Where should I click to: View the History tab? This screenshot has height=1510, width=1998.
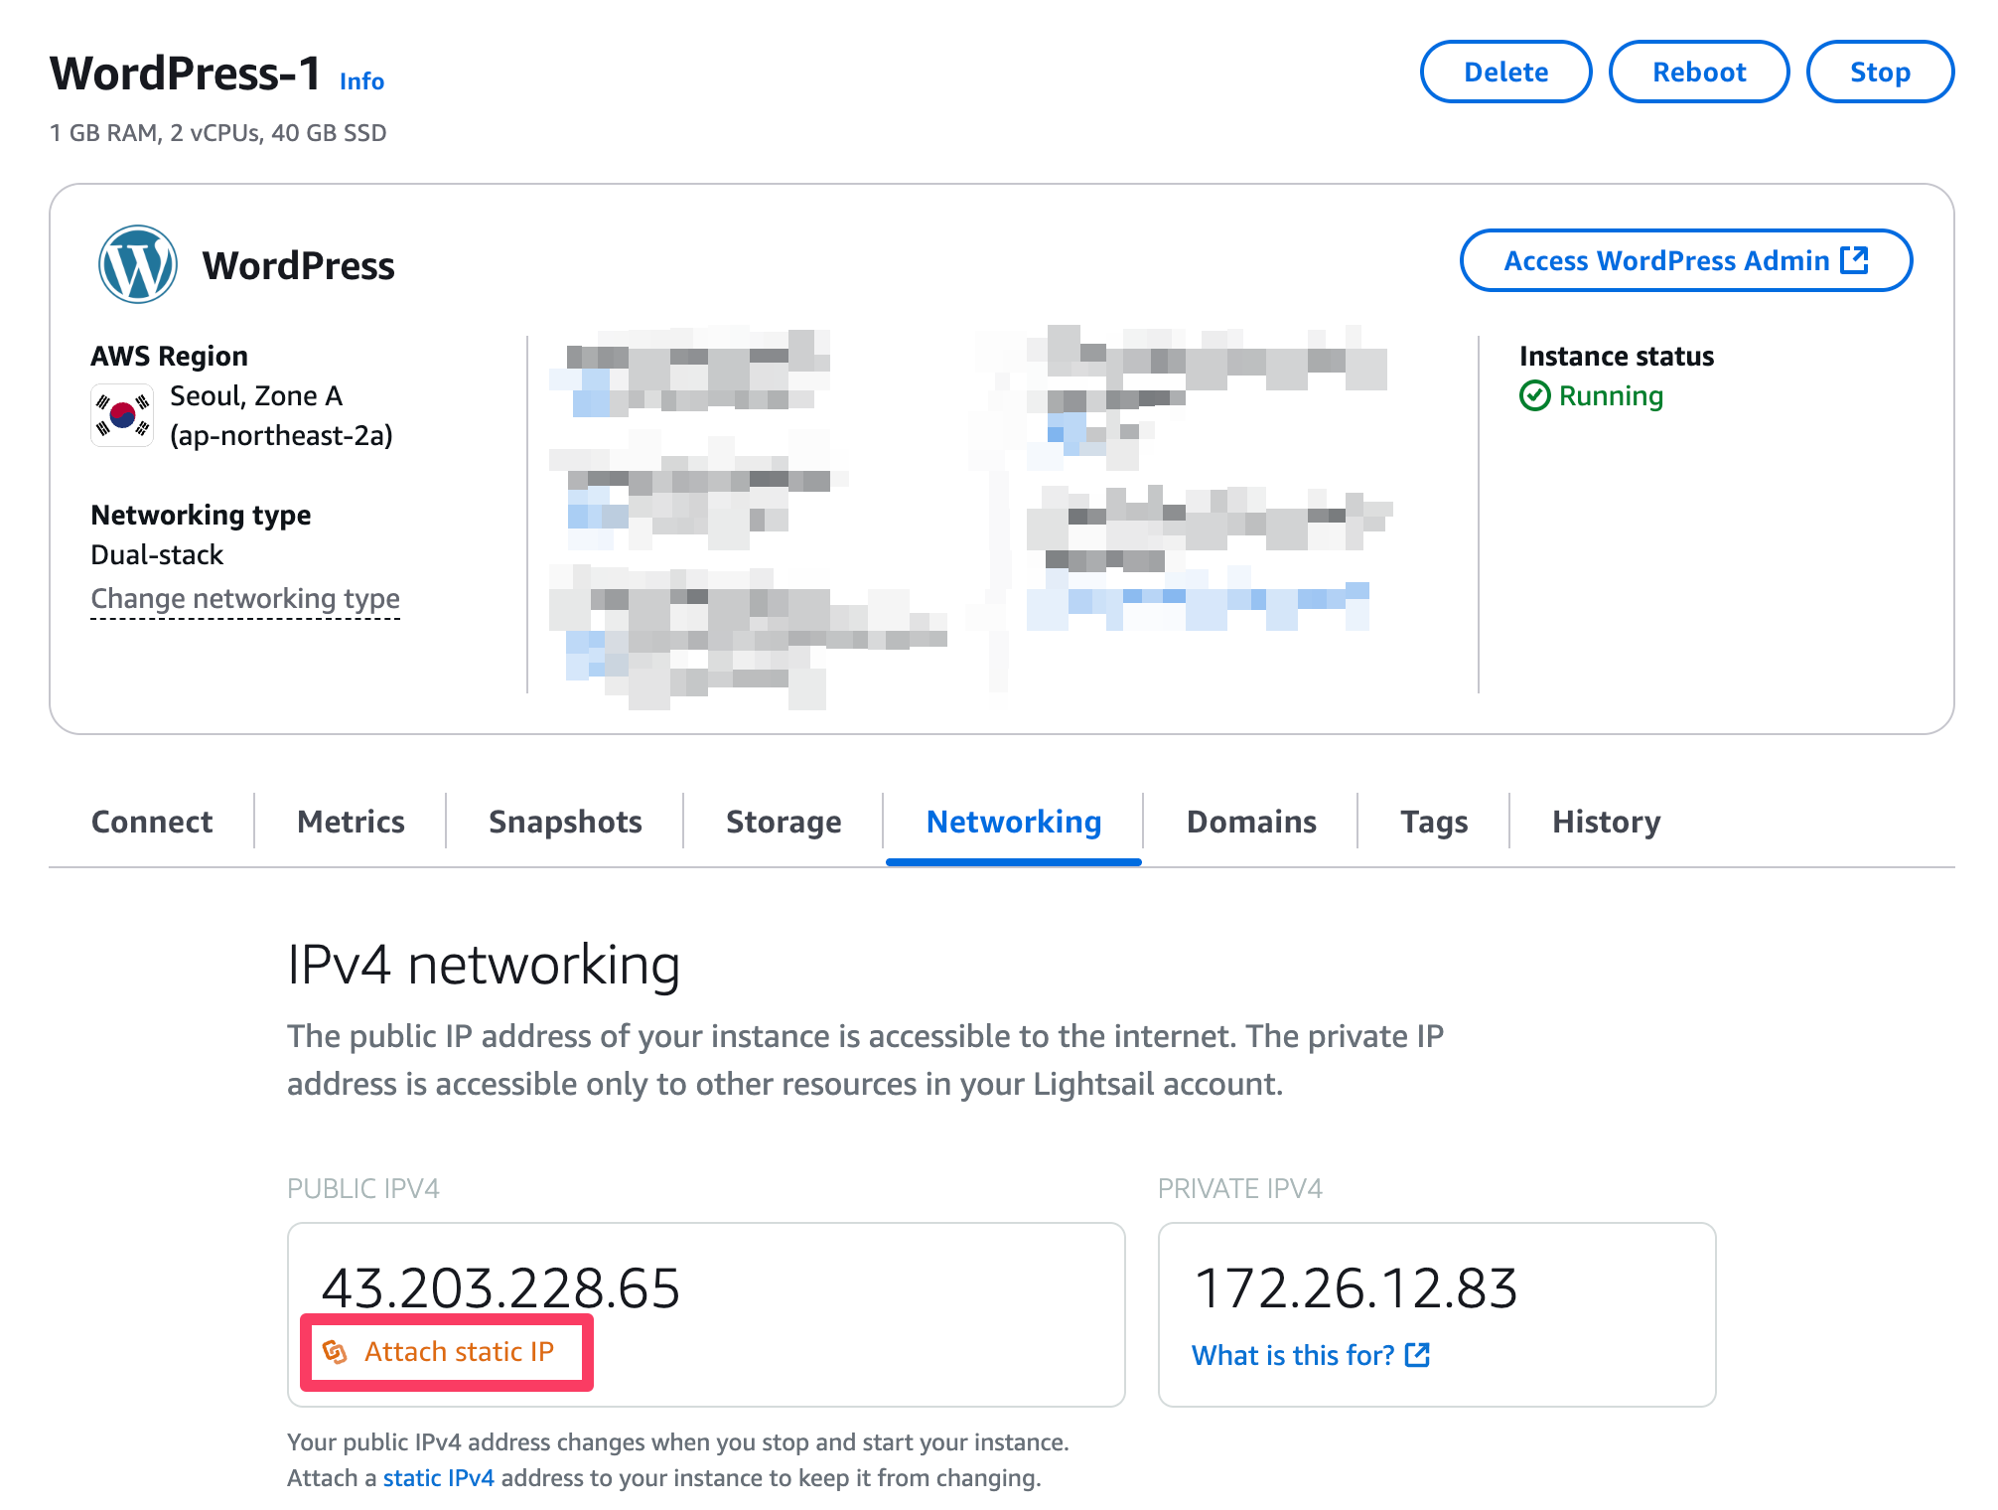coord(1606,822)
